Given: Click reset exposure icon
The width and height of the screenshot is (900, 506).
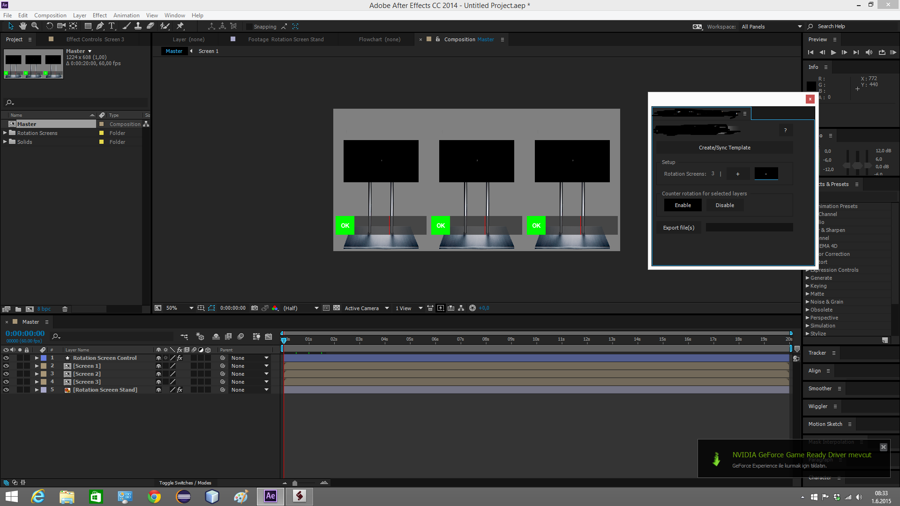Looking at the screenshot, I should pyautogui.click(x=472, y=308).
